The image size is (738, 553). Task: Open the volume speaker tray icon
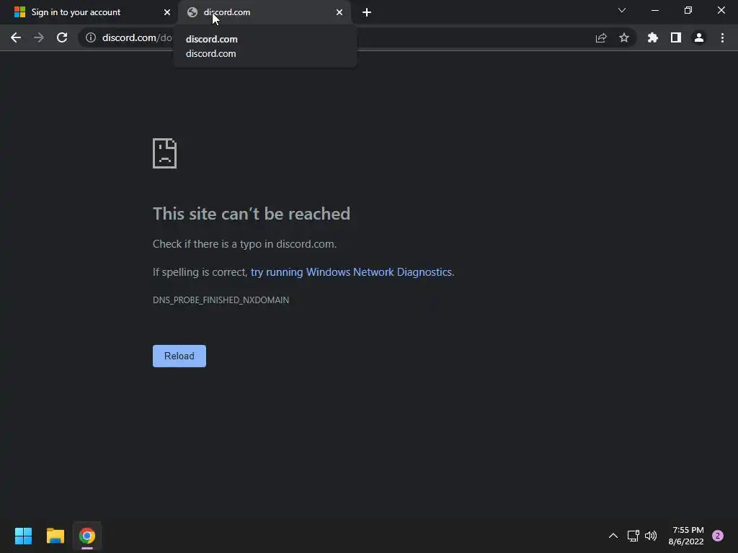(651, 536)
